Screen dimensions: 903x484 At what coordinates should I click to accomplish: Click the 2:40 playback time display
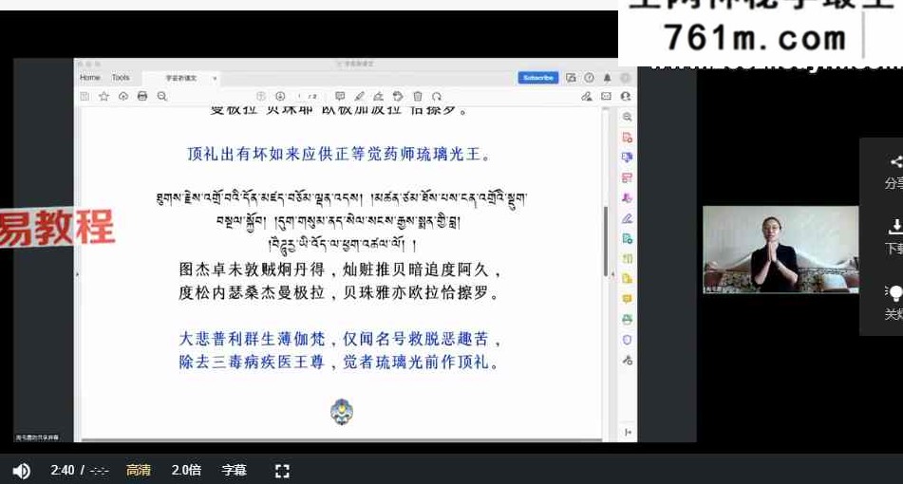coord(63,470)
